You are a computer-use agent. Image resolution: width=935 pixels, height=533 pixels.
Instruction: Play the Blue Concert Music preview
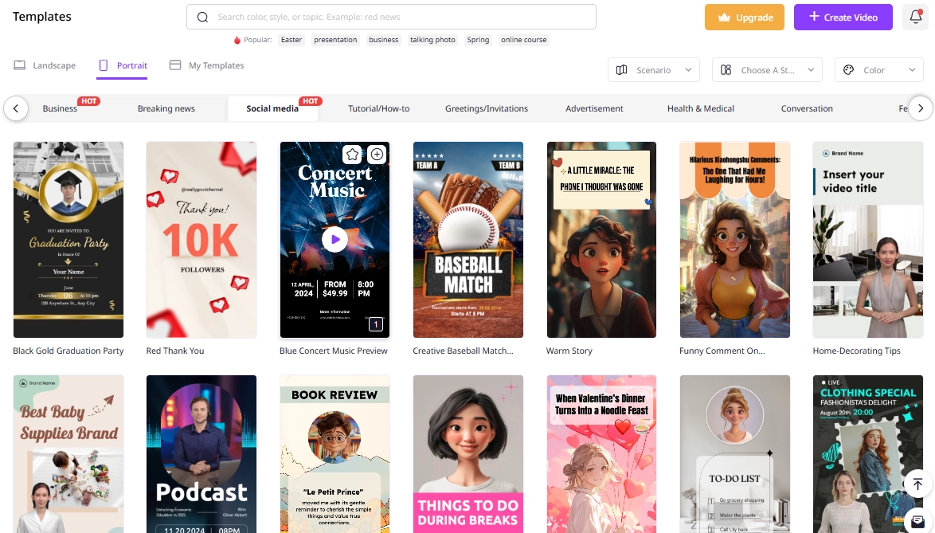click(334, 239)
